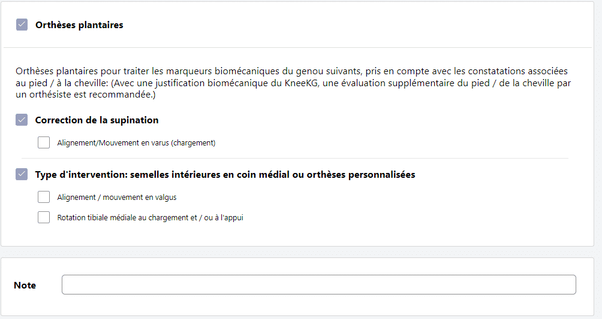
Task: Click the description's first line about marqueurs biomécaniques
Action: pos(291,71)
